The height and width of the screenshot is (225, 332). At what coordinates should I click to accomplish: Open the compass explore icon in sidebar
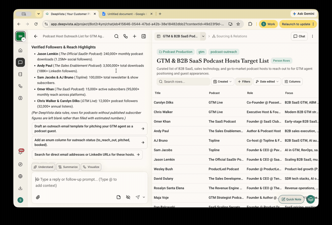pyautogui.click(x=20, y=164)
